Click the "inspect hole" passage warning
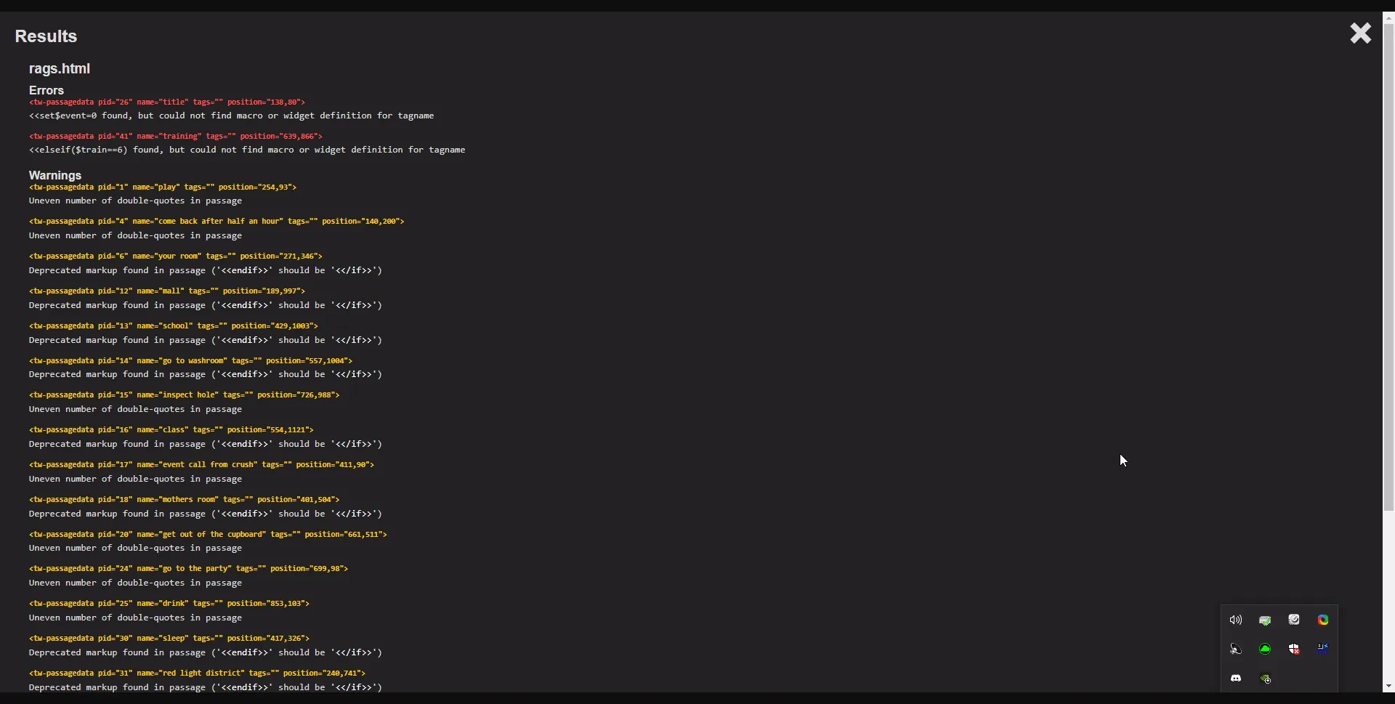 tap(185, 395)
